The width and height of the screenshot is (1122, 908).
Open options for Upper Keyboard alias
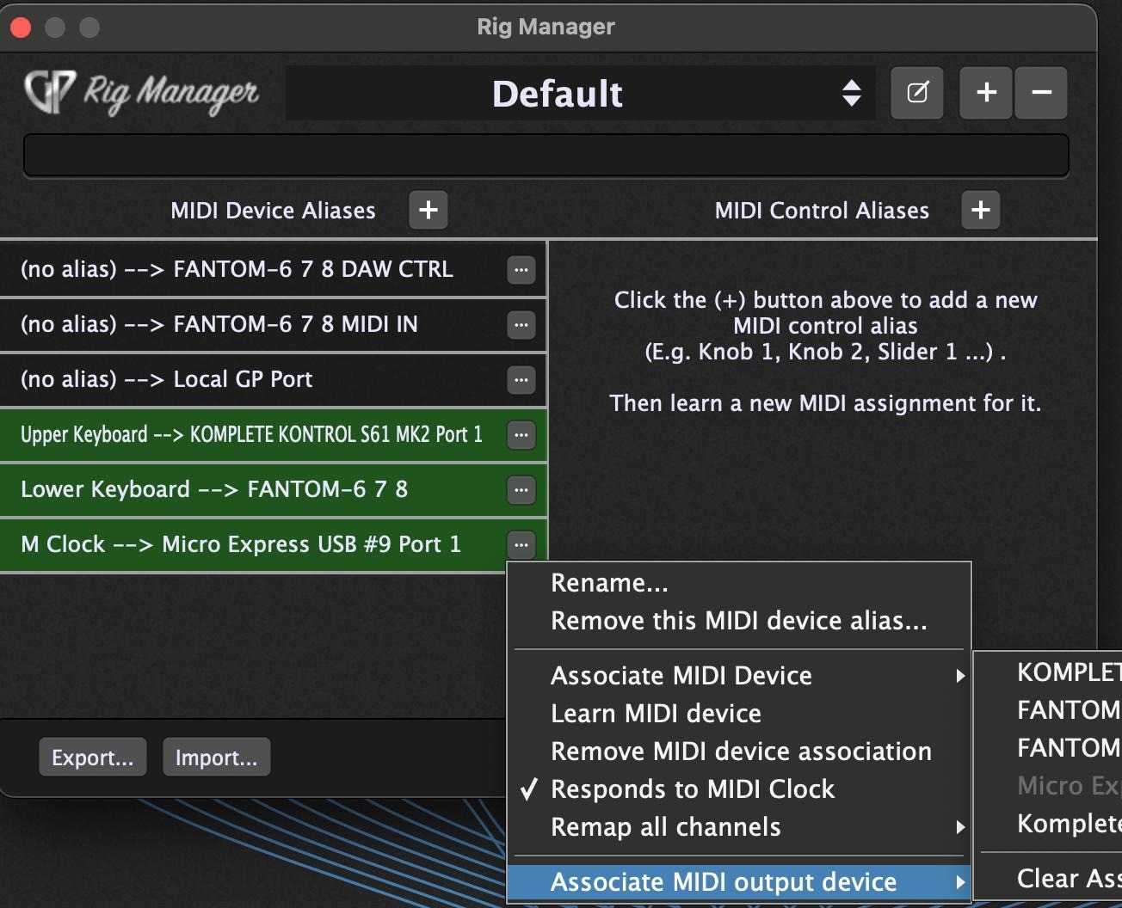[x=521, y=435]
